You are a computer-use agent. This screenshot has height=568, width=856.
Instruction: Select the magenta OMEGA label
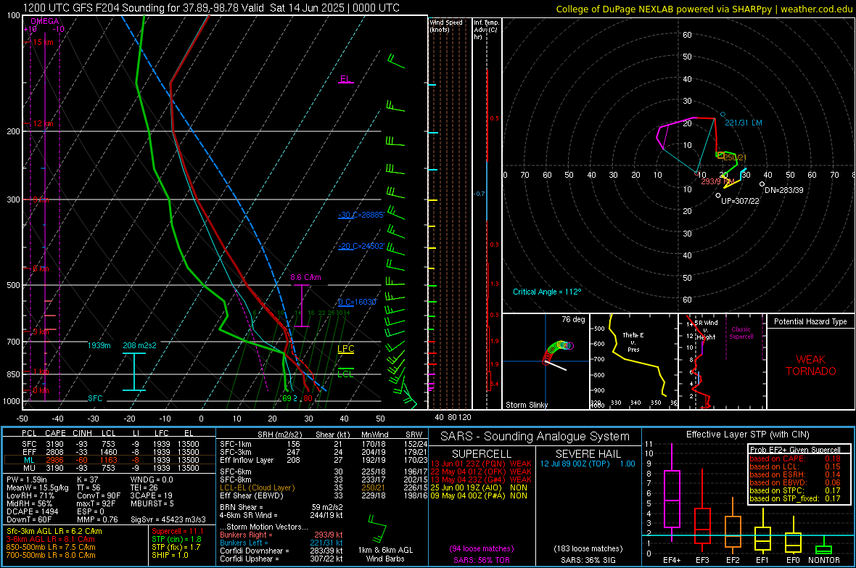(45, 21)
